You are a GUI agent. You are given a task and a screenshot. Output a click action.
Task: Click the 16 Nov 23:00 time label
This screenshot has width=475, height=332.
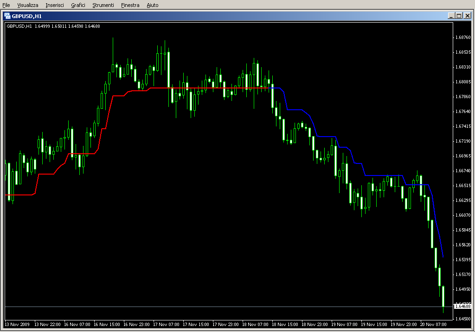point(136,325)
